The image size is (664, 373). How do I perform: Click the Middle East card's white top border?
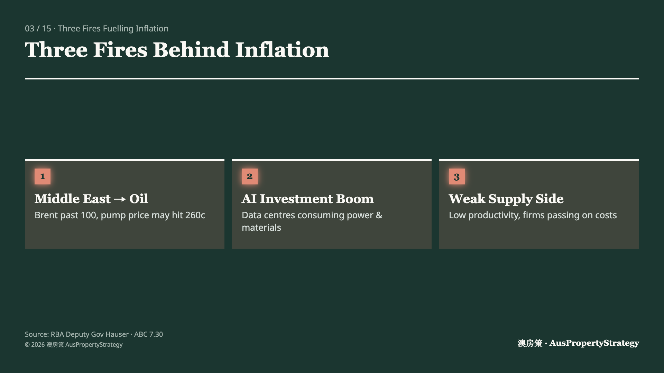(124, 160)
